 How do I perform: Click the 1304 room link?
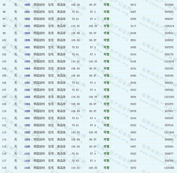27,104
